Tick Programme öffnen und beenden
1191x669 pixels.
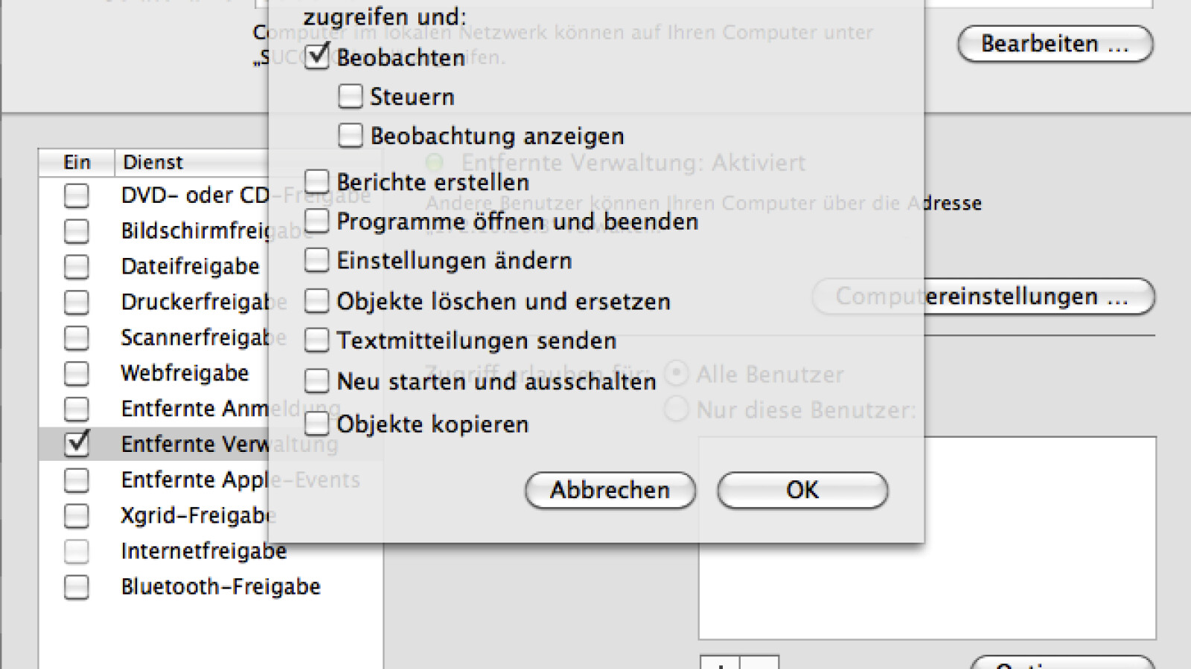pyautogui.click(x=317, y=221)
